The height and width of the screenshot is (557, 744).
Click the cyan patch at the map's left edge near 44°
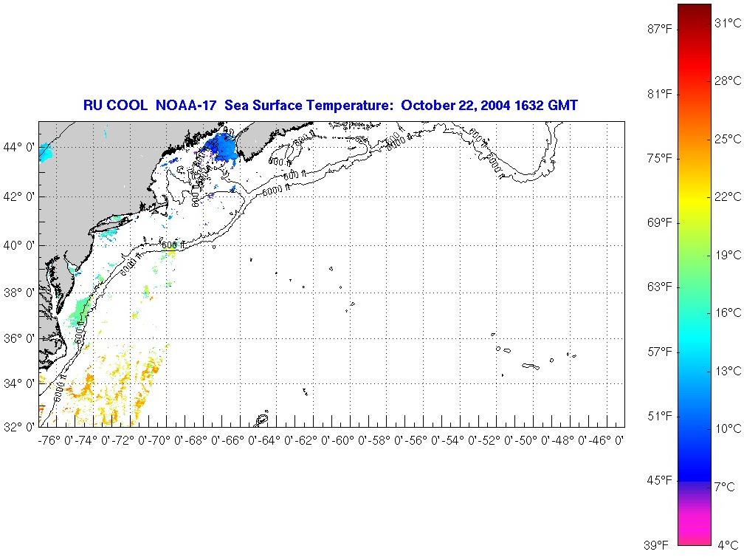coord(45,152)
